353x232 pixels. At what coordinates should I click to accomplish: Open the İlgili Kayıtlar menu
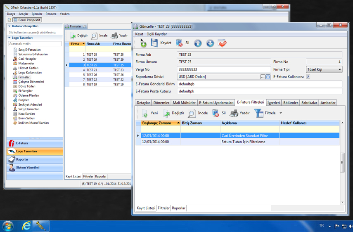tap(157, 34)
